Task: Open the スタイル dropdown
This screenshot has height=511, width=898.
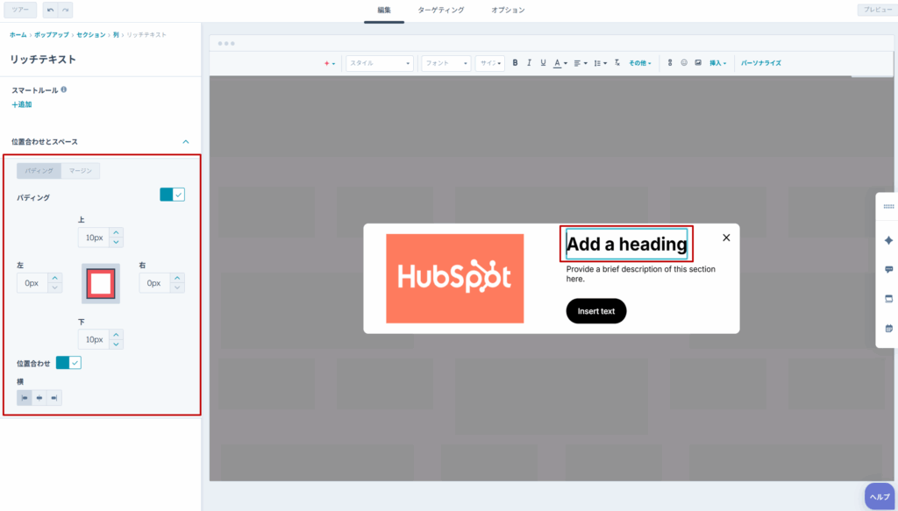Action: pyautogui.click(x=379, y=63)
